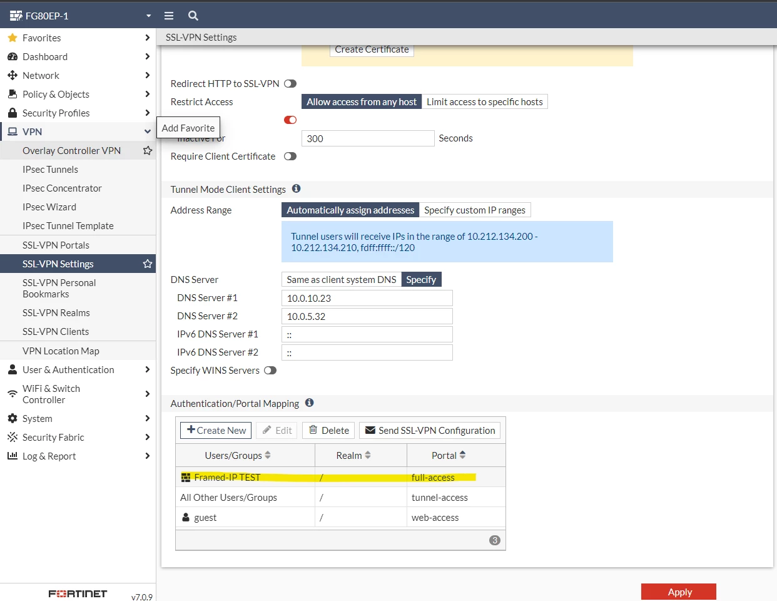Click the System gear icon in sidebar

(13, 418)
